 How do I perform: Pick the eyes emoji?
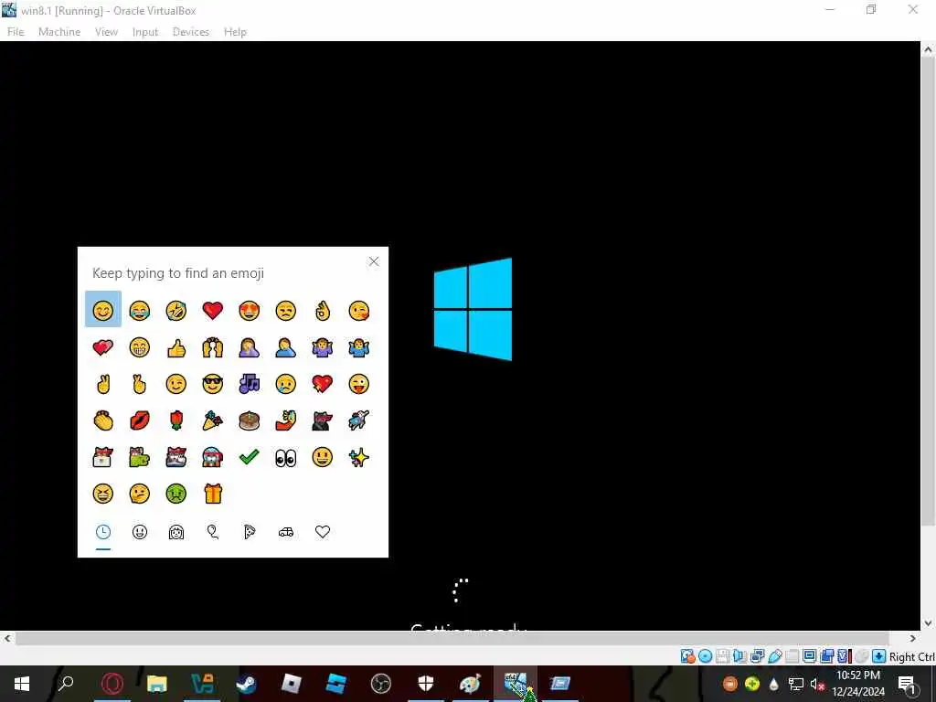pyautogui.click(x=285, y=457)
